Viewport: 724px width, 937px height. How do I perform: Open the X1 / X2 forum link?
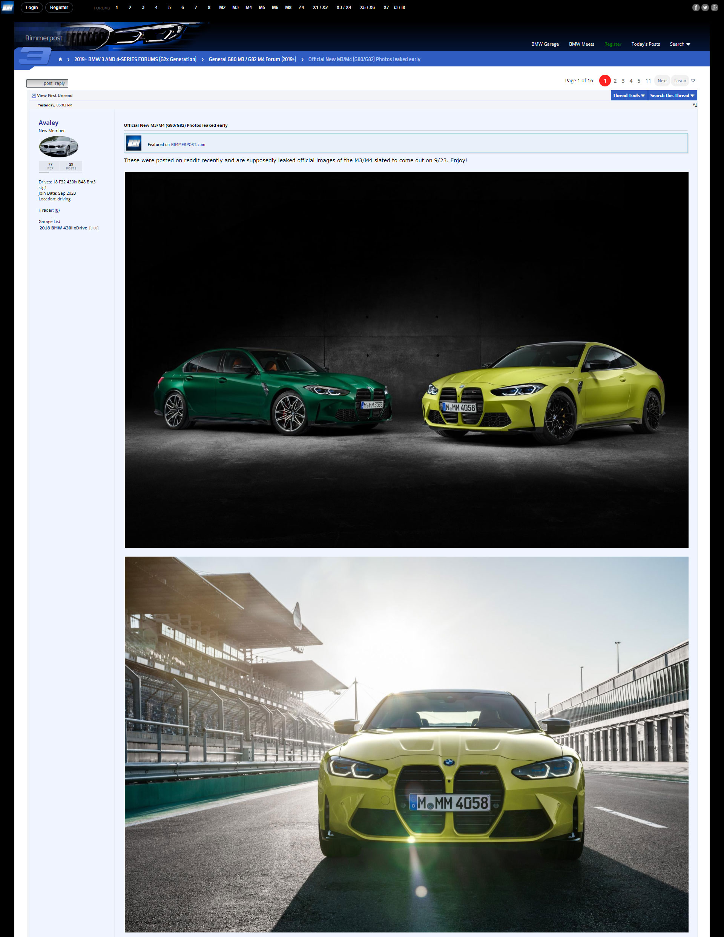pyautogui.click(x=320, y=7)
